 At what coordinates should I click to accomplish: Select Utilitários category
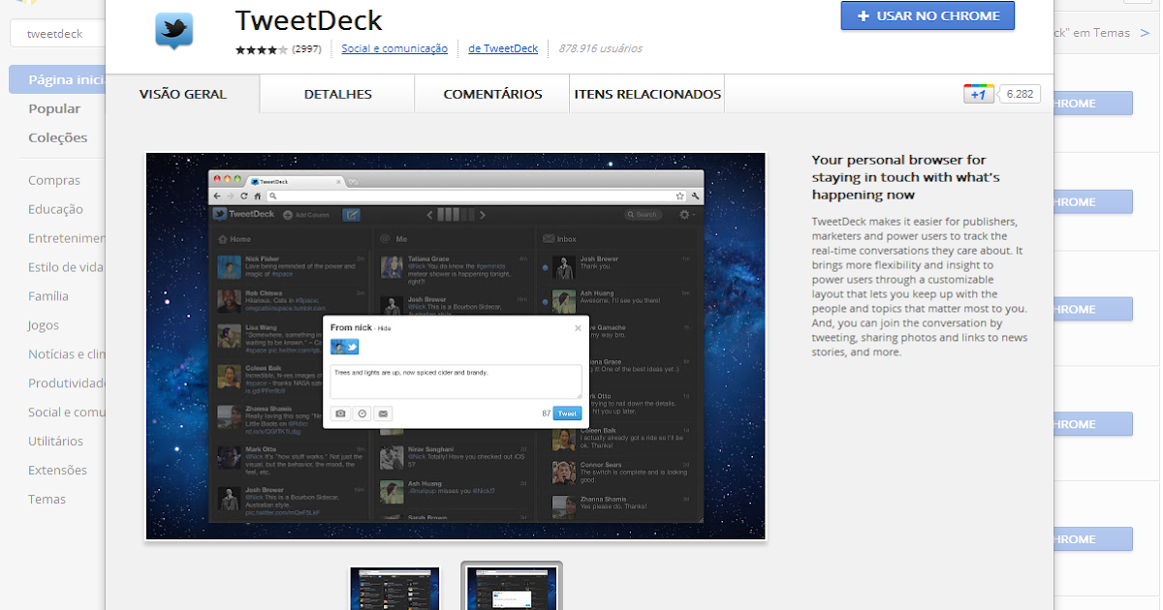55,442
